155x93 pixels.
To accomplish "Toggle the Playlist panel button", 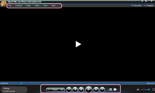I will coord(53,90).
